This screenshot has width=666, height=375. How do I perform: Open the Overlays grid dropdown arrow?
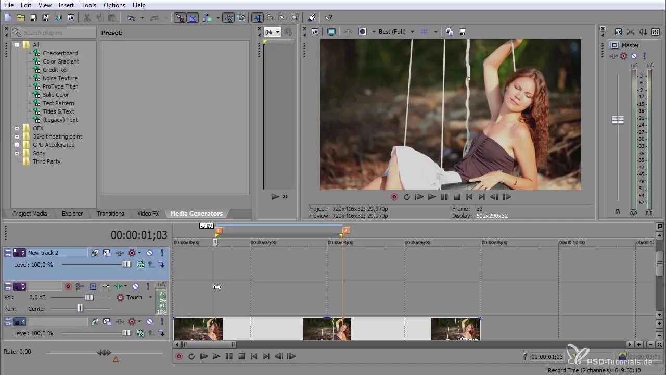coord(435,32)
